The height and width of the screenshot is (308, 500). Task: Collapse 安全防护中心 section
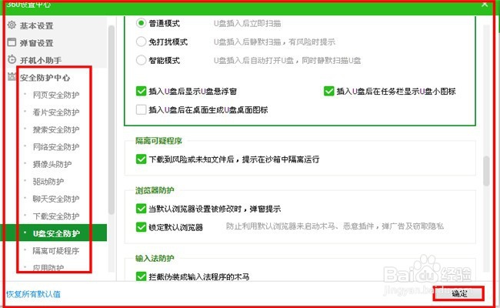pos(45,78)
